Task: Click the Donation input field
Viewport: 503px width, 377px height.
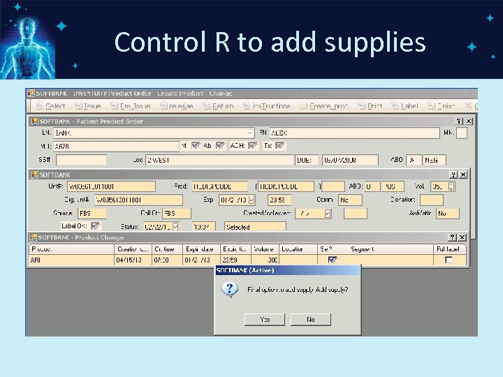Action: tap(432, 200)
